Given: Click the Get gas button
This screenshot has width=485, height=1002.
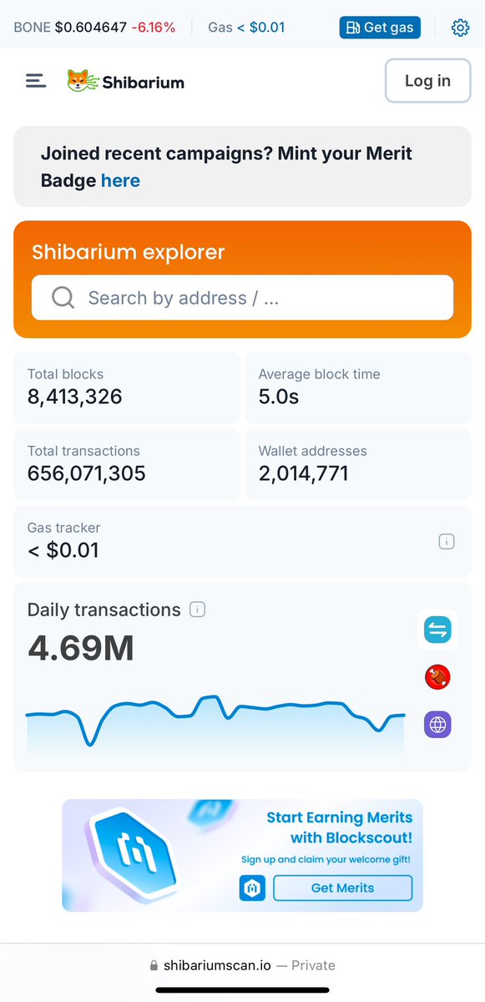Looking at the screenshot, I should click(x=380, y=28).
